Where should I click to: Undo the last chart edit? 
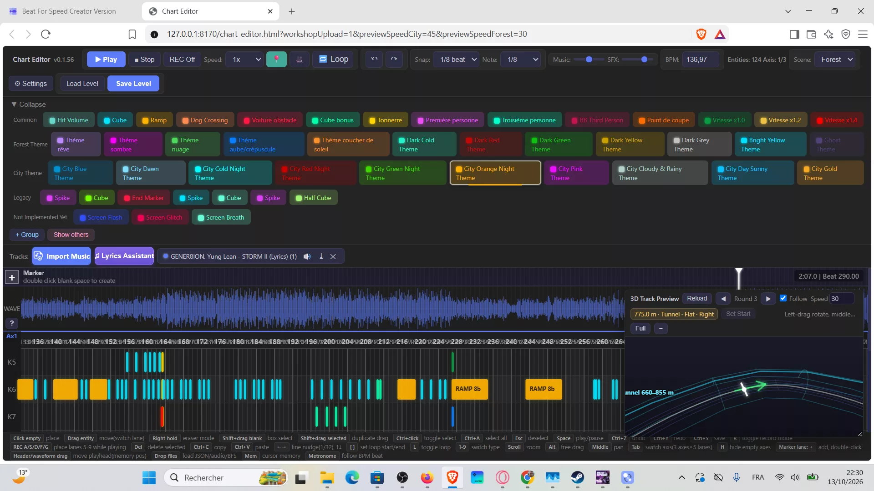point(374,59)
